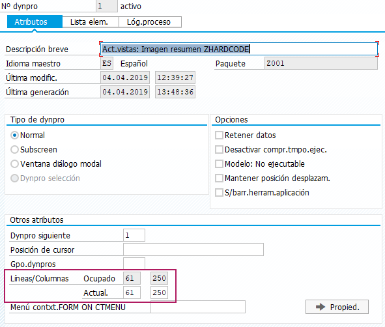Click the Última modific. date 04.04.2019

[125, 78]
